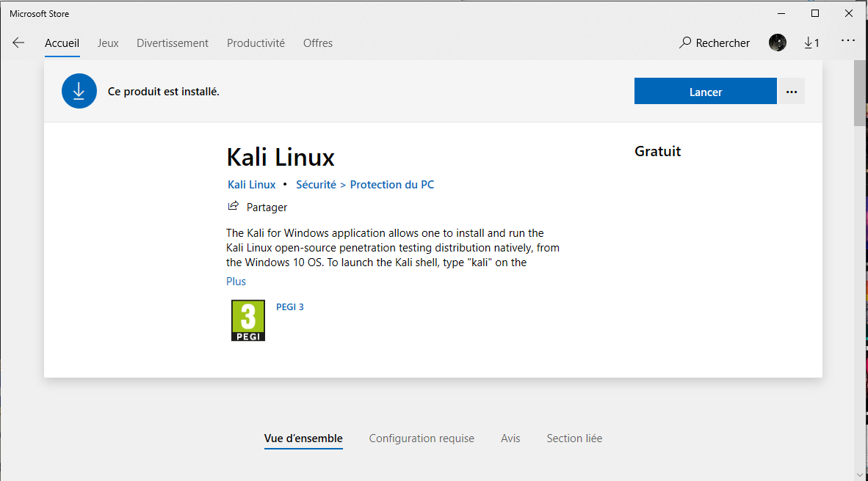Open the Sécurité category link
The width and height of the screenshot is (868, 481).
(x=316, y=185)
